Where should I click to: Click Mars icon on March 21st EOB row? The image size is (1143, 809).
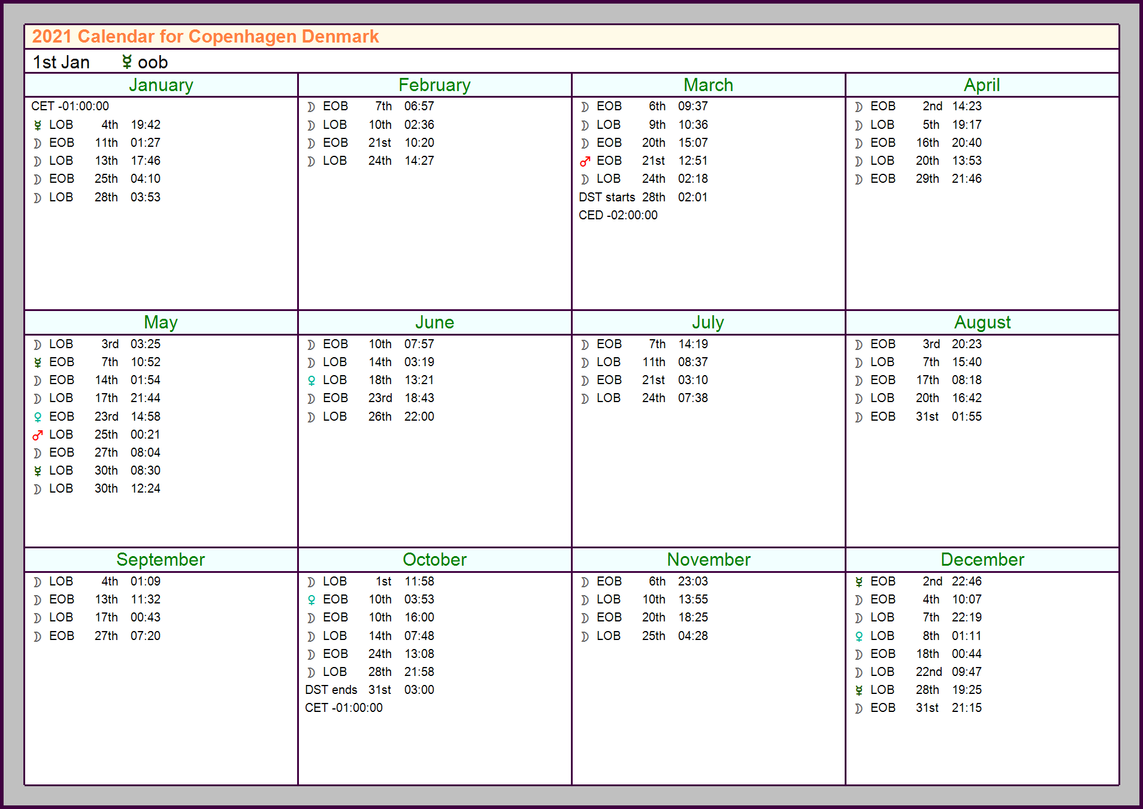[x=585, y=161]
